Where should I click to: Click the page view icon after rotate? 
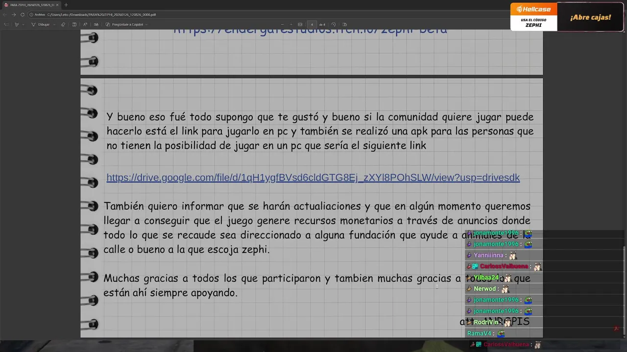pyautogui.click(x=344, y=24)
